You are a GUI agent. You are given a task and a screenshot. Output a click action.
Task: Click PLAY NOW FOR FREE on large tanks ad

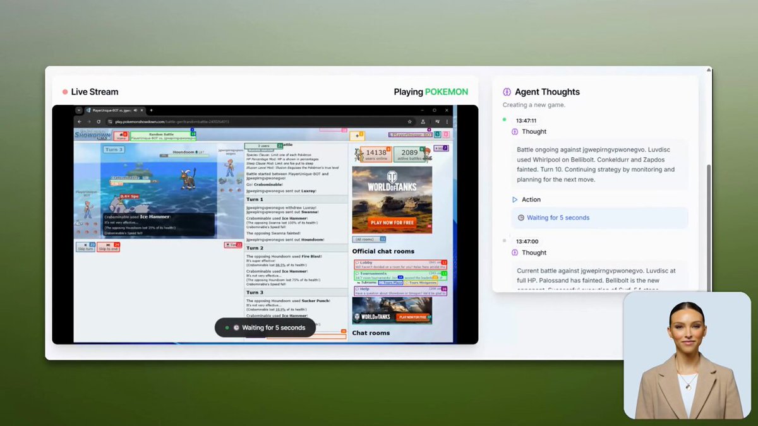(392, 222)
